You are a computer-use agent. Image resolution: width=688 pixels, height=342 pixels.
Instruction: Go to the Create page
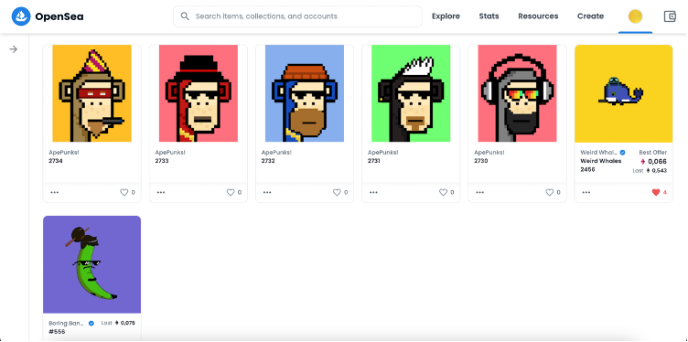pos(591,16)
